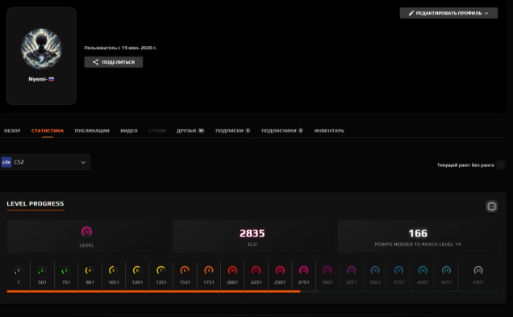The image size is (513, 317).
Task: Click the Level Progress heading
Action: (x=35, y=204)
